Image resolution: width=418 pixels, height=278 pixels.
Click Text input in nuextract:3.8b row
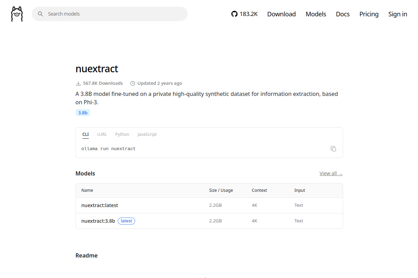click(x=299, y=221)
